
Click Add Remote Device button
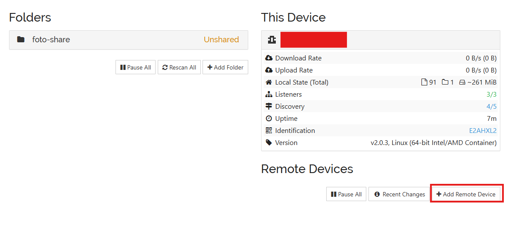(466, 194)
